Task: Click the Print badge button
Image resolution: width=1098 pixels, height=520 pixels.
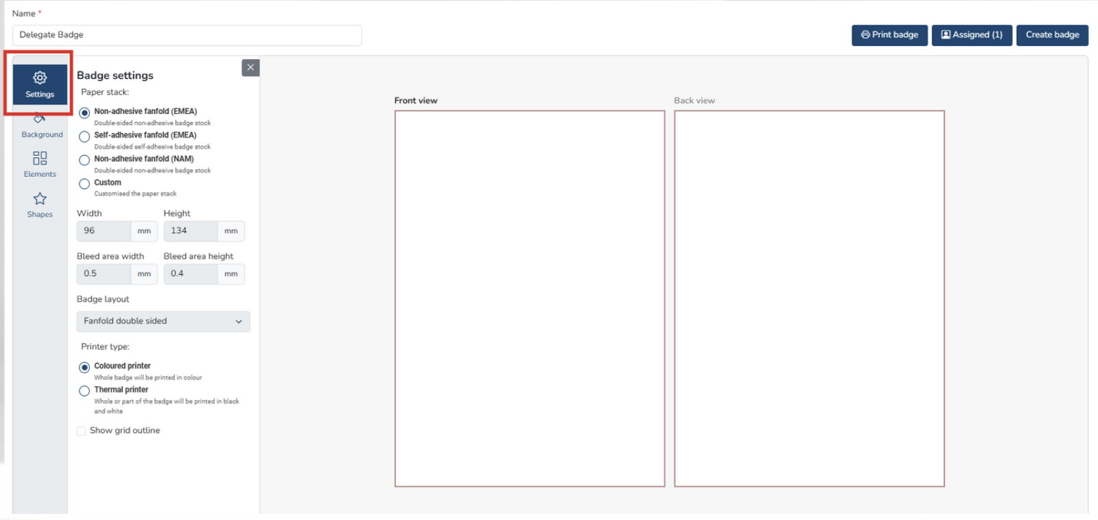Action: click(x=889, y=35)
